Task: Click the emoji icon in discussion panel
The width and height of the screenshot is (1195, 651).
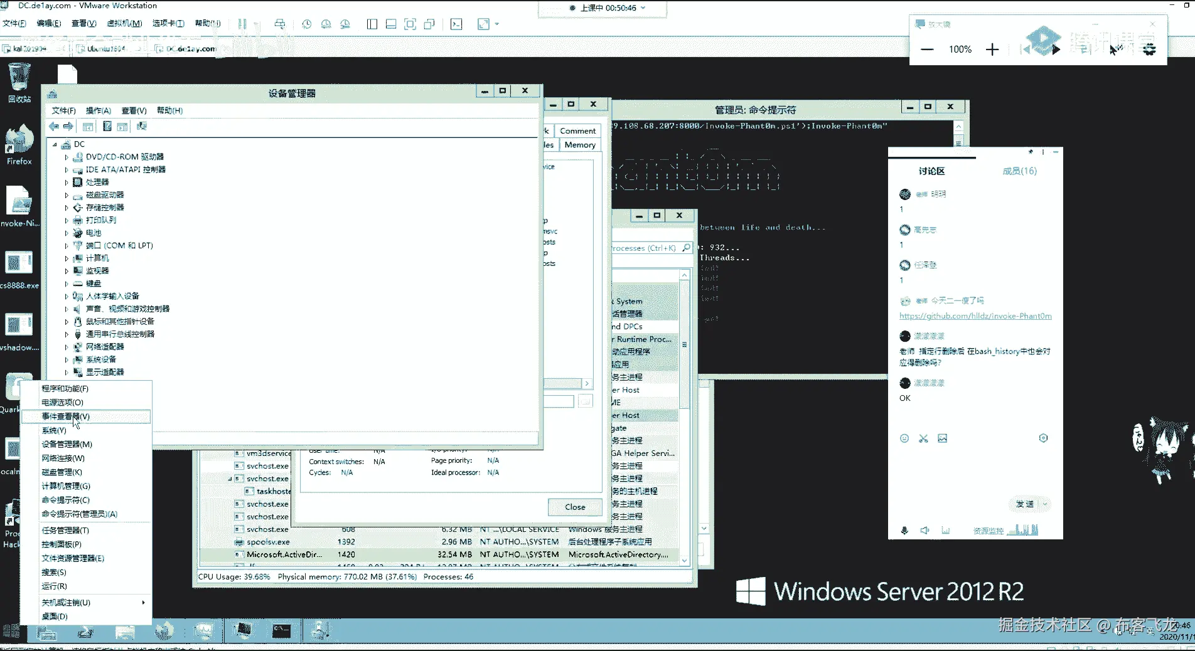Action: (x=904, y=438)
